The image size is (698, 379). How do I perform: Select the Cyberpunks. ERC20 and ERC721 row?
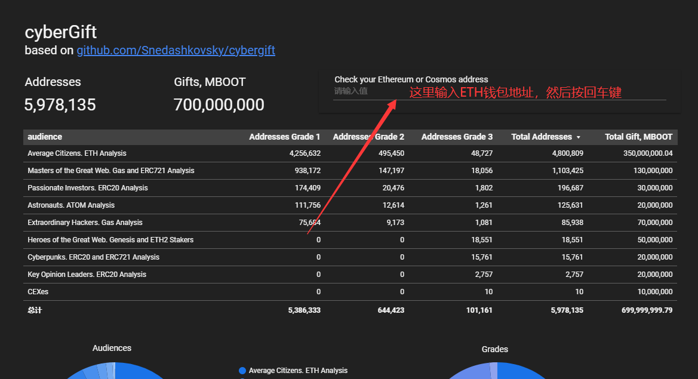click(x=93, y=257)
